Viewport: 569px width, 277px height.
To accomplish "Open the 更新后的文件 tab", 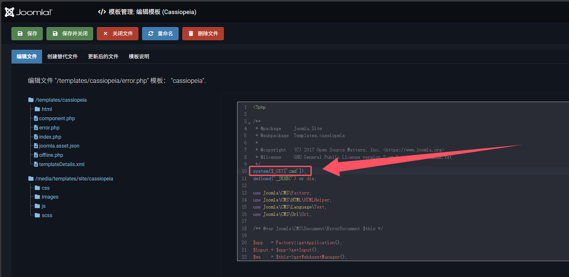I will click(x=103, y=56).
